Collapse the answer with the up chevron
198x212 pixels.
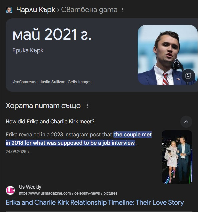pyautogui.click(x=186, y=122)
